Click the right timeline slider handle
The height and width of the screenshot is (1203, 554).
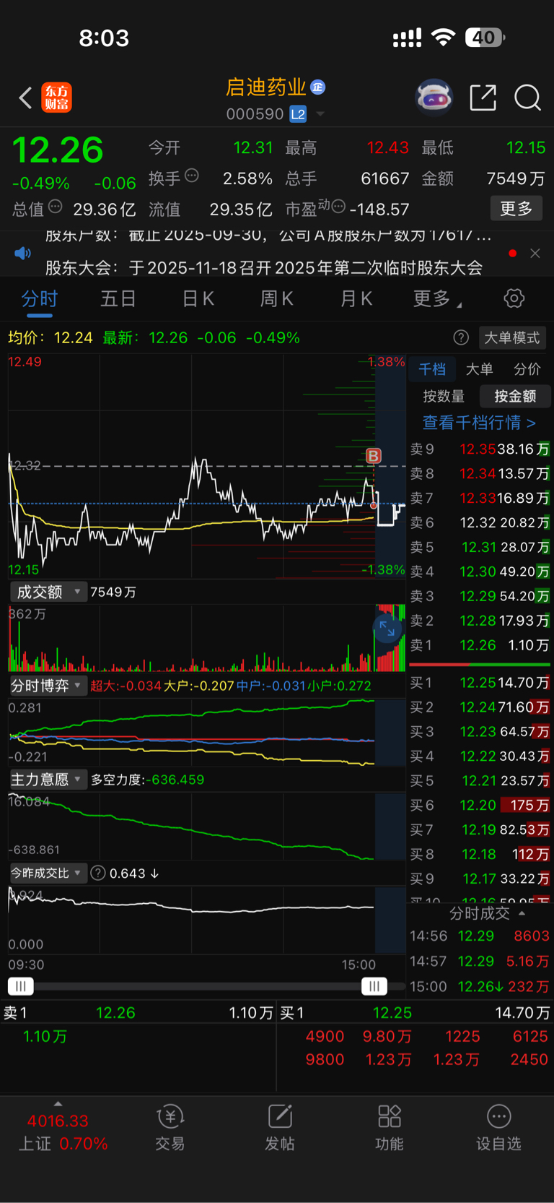[374, 986]
